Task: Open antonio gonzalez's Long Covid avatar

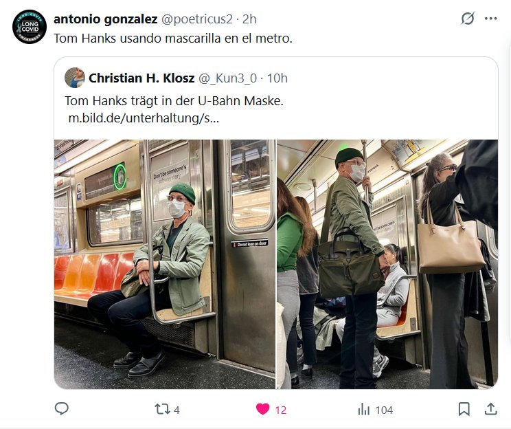Action: point(30,27)
